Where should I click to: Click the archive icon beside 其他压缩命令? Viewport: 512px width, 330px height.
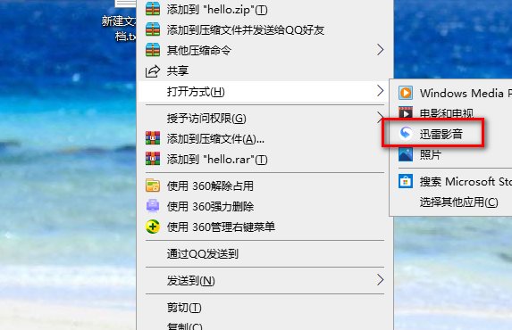click(x=153, y=50)
